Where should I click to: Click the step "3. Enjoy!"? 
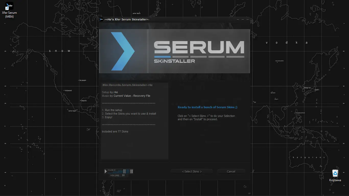(107, 117)
